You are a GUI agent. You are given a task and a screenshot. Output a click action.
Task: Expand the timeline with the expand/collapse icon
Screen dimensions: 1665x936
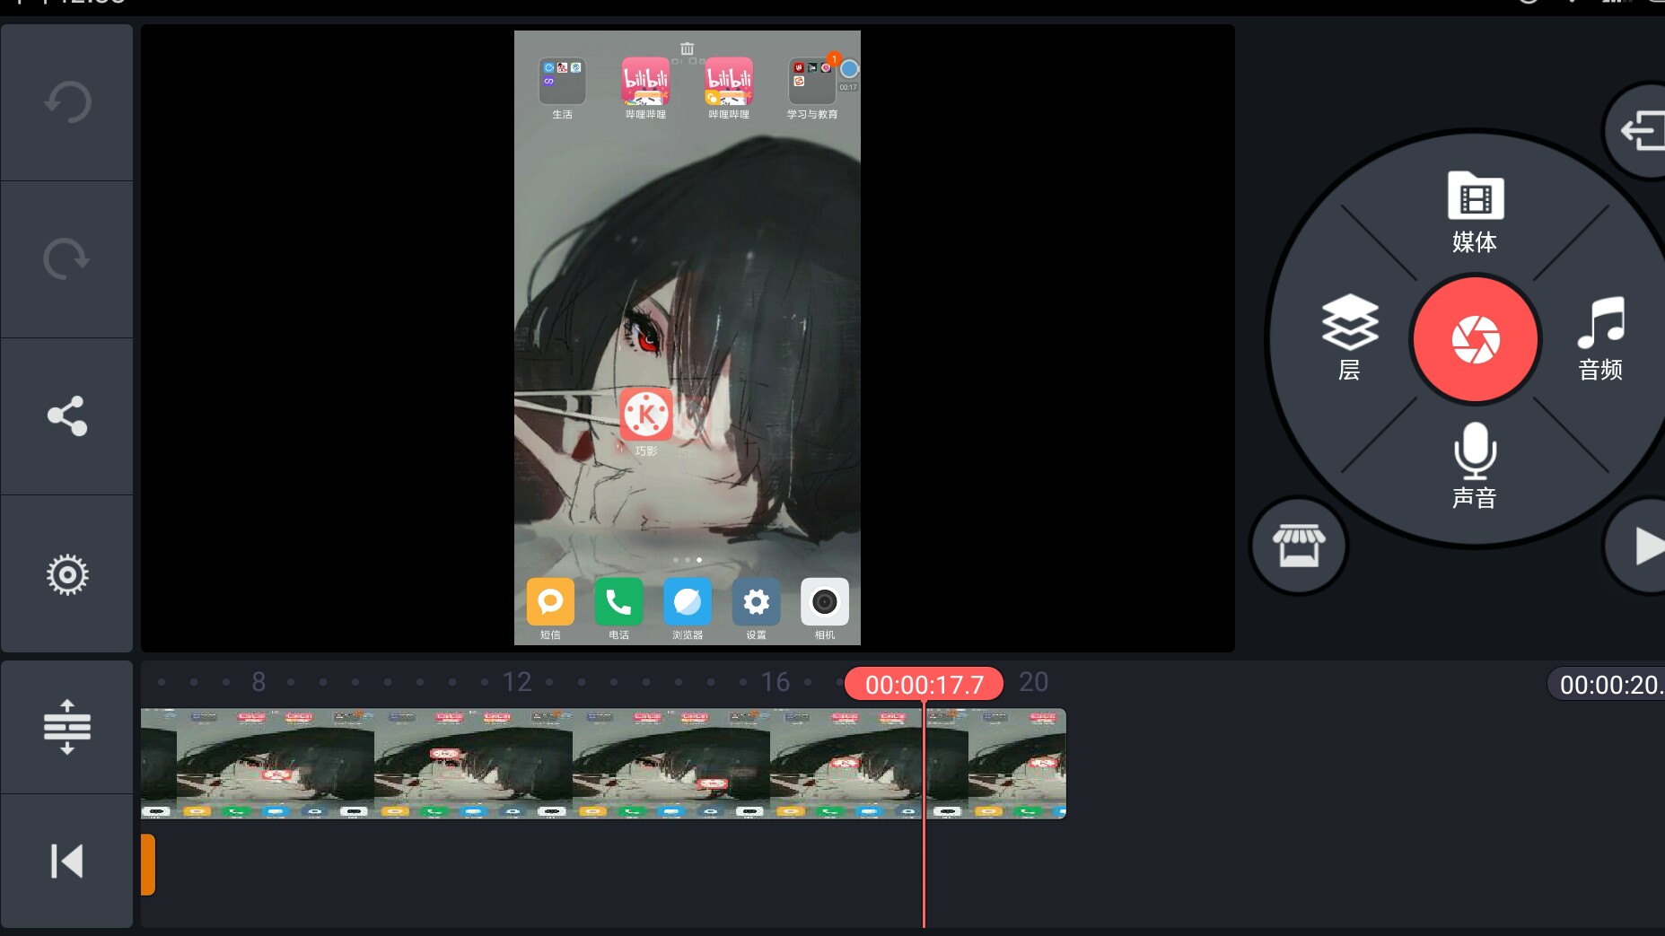click(x=67, y=727)
